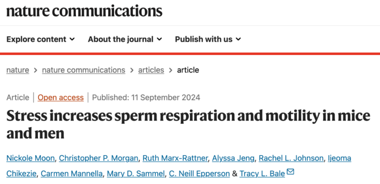Click the Ijeoma author name link
Screen dimensions: 380x184
pos(339,158)
